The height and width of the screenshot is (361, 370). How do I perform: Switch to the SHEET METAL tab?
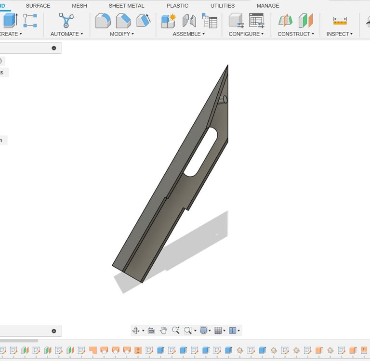tap(126, 6)
